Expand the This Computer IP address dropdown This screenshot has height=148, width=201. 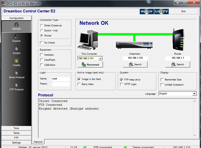(100, 58)
